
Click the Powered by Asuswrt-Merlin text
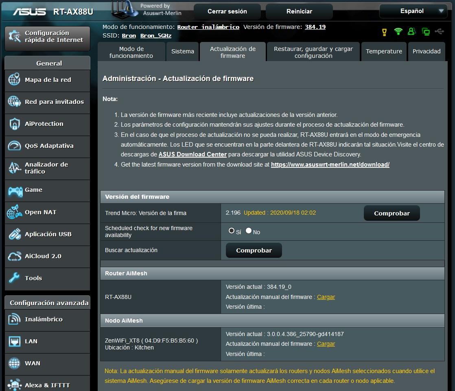pos(161,10)
